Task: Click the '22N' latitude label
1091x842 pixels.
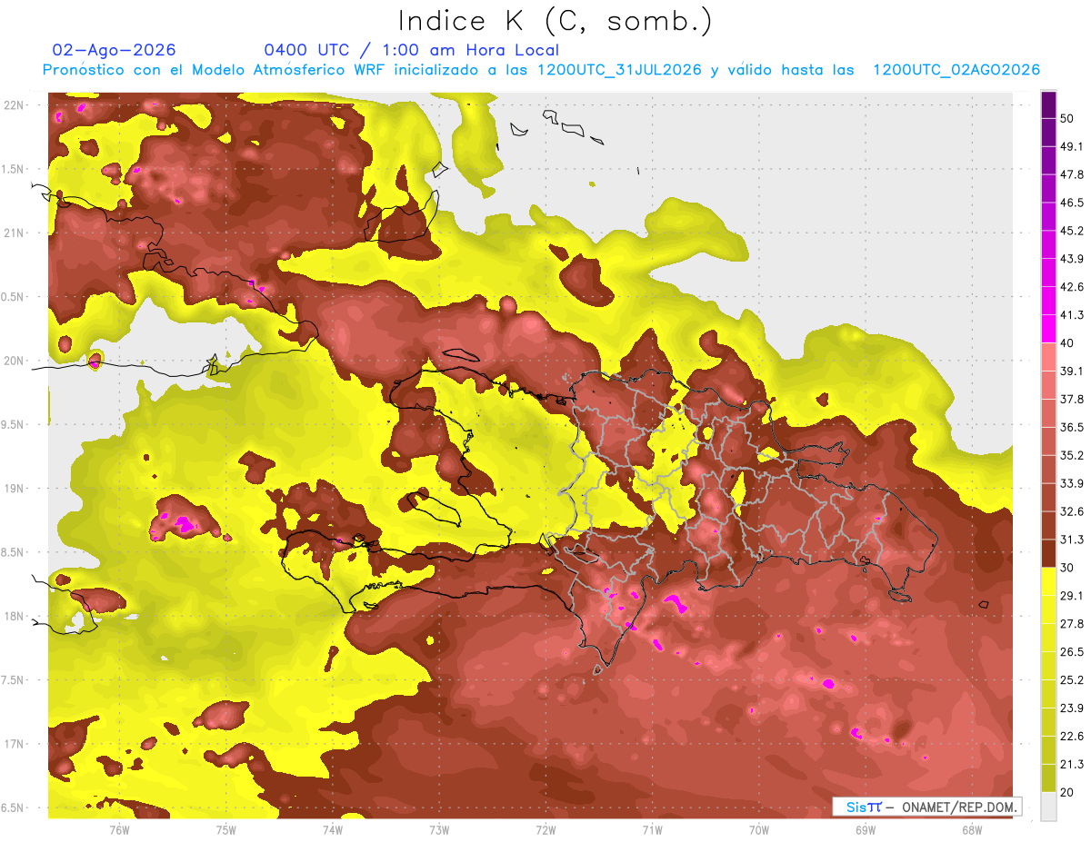Action: pos(15,105)
